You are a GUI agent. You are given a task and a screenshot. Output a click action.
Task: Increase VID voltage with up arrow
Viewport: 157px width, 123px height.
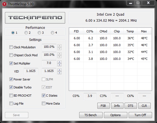pyautogui.click(x=60, y=70)
